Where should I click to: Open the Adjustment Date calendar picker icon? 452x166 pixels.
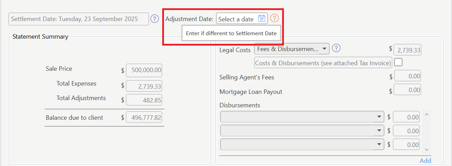262,19
